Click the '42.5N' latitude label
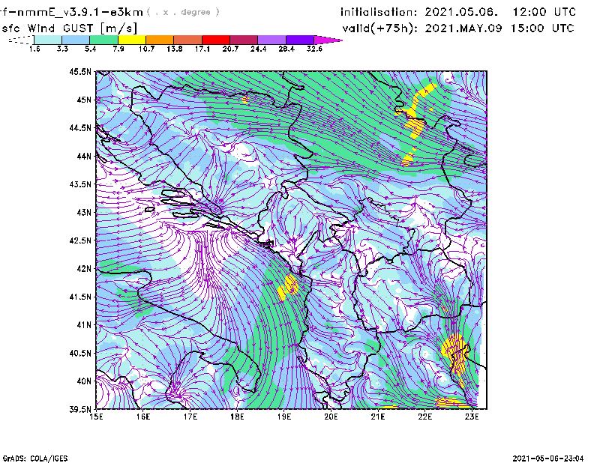Image resolution: width=600 pixels, height=463 pixels. [x=80, y=240]
